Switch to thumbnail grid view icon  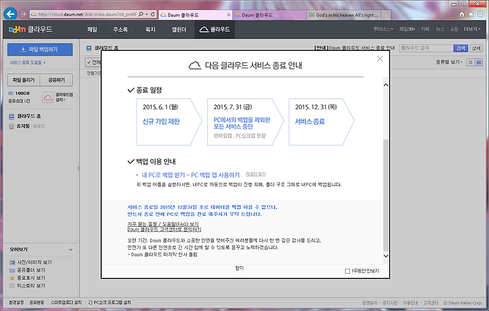[479, 62]
